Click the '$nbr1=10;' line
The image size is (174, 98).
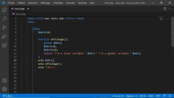pos(50,47)
